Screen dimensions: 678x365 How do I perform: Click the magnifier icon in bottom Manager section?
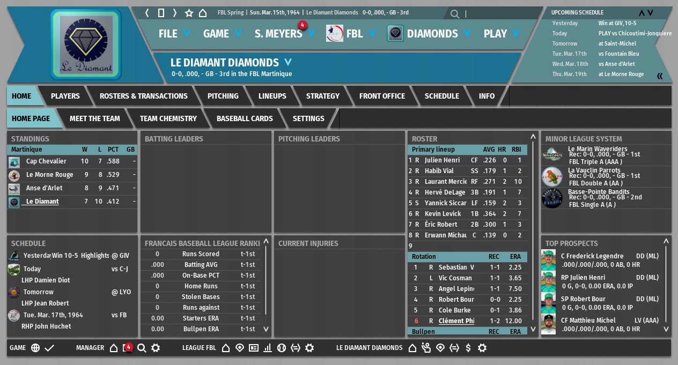pos(142,348)
